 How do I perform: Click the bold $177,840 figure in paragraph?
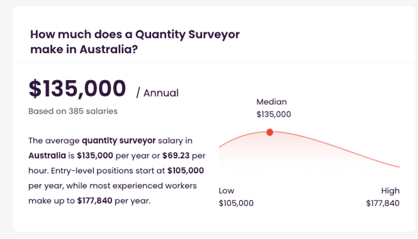95,201
